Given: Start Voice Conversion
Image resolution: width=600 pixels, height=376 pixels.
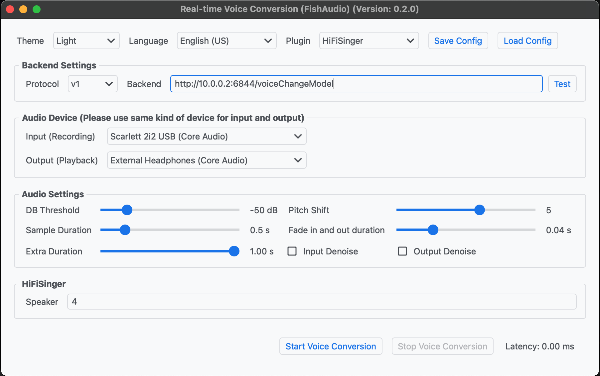Looking at the screenshot, I should tap(331, 346).
